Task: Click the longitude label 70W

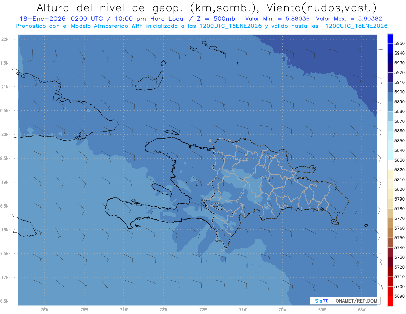Action: [283, 310]
